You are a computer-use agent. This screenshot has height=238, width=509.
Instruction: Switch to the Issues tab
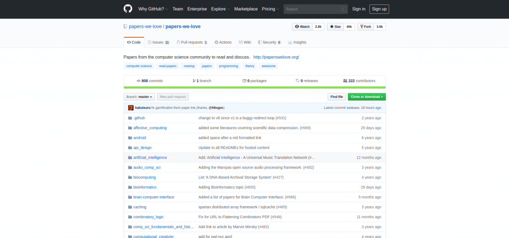(159, 42)
